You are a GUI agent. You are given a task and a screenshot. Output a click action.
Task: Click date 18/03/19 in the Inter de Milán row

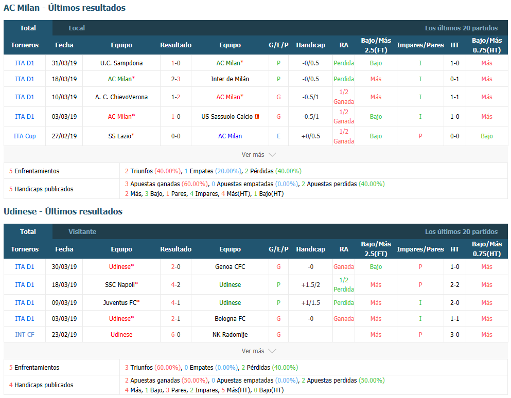click(x=64, y=79)
